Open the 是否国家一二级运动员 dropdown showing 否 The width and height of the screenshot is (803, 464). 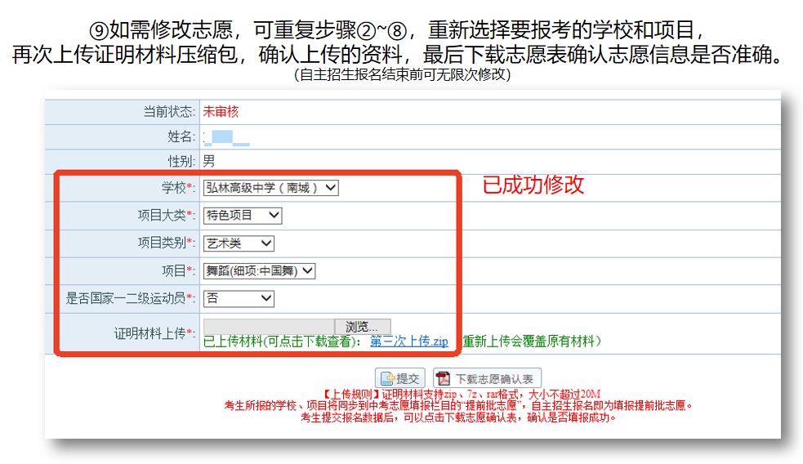pyautogui.click(x=239, y=299)
